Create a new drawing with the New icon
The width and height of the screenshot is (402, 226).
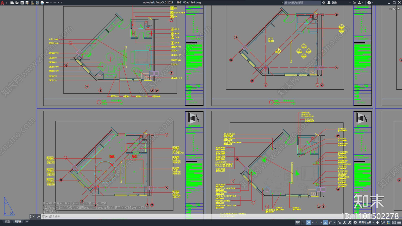pyautogui.click(x=12, y=3)
